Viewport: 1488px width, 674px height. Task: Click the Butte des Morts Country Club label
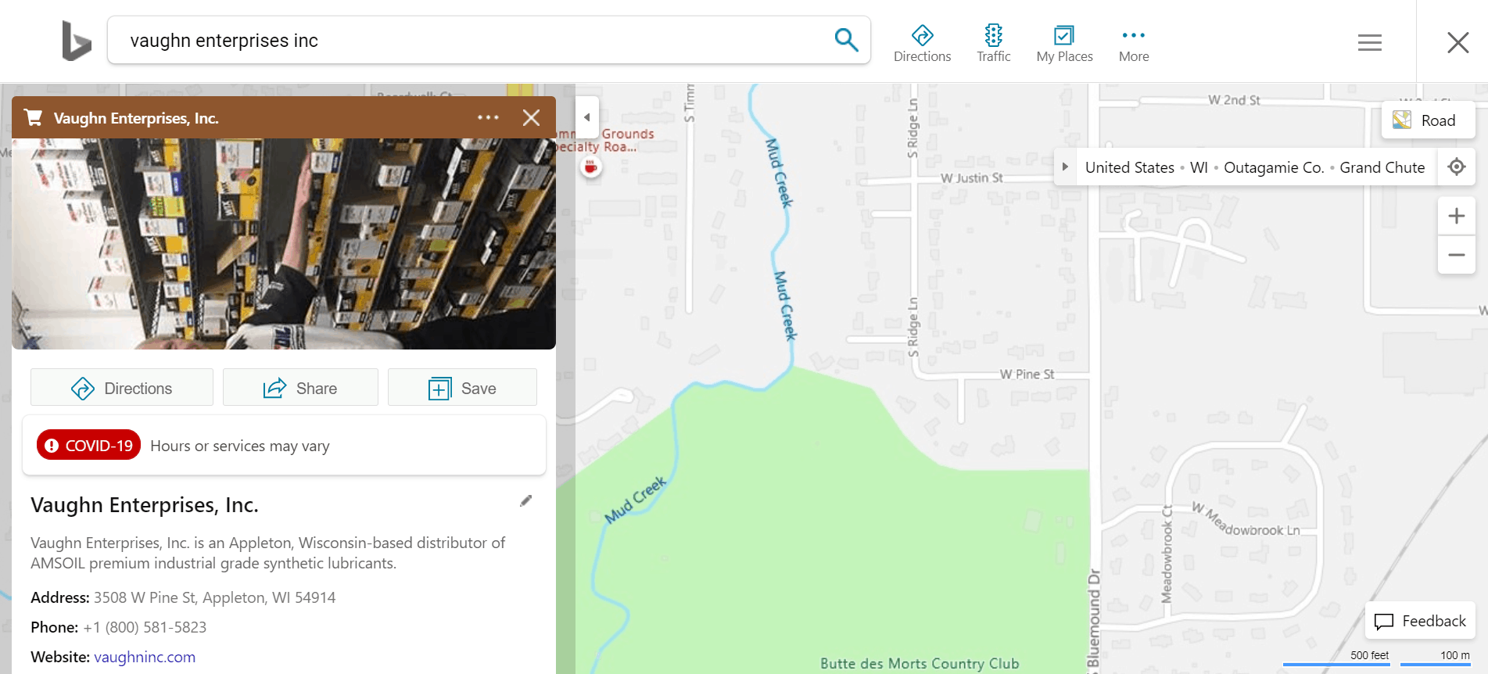pos(920,664)
